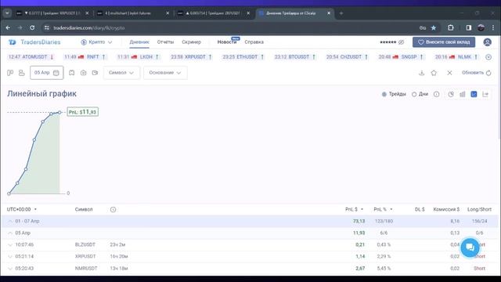Click the browser back arrow

[x=8, y=28]
